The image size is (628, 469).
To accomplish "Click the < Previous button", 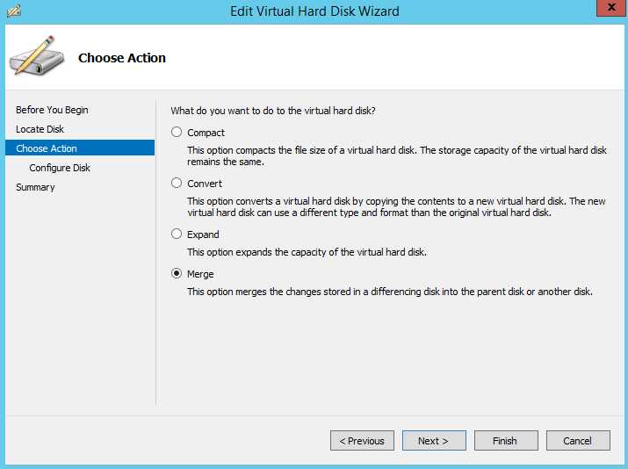I will (x=362, y=441).
